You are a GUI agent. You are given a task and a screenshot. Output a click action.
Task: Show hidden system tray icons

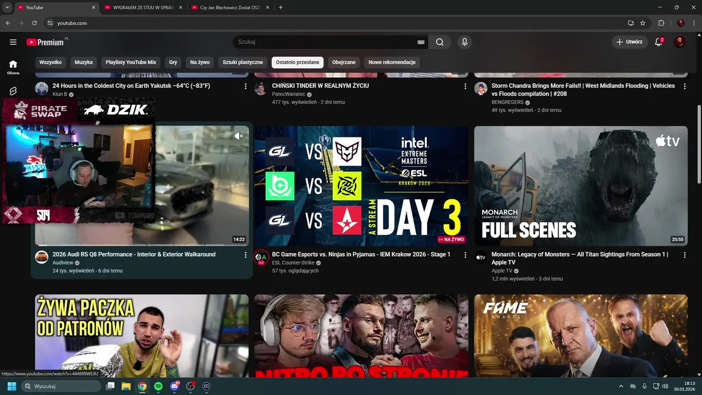621,386
